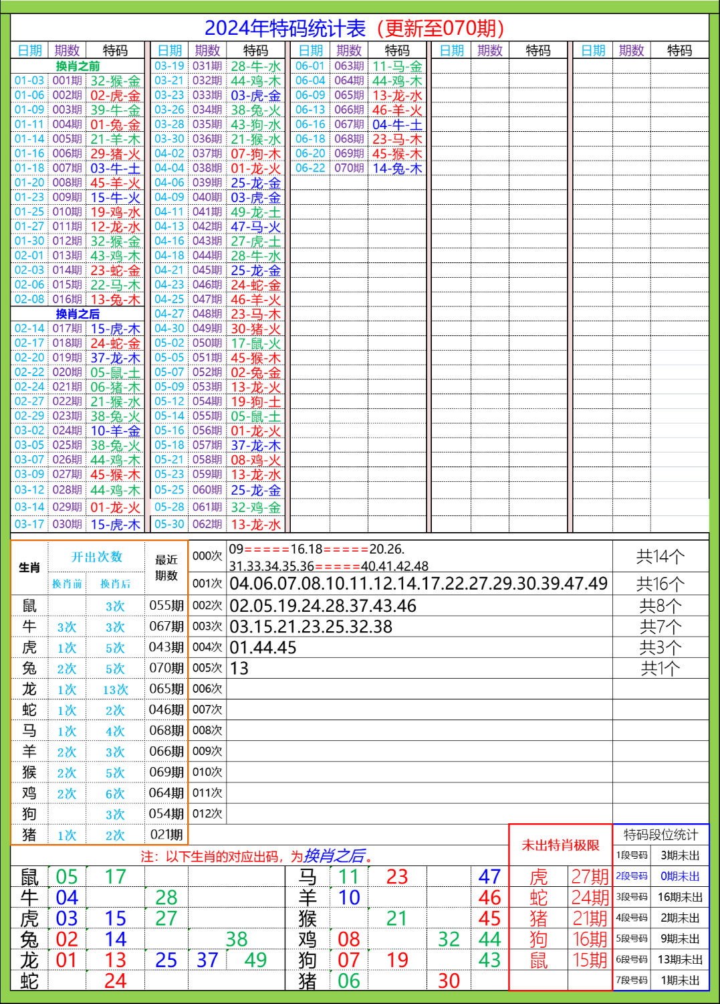Click the 开出次数 column header
Image resolution: width=720 pixels, height=1004 pixels.
click(97, 557)
